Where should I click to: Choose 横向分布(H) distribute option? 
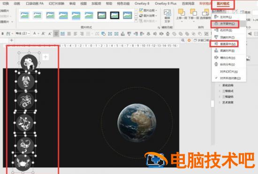pos(229,58)
